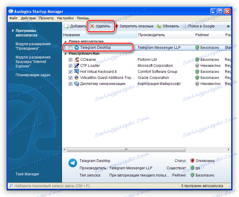Sort by Название column header

click(x=100, y=35)
